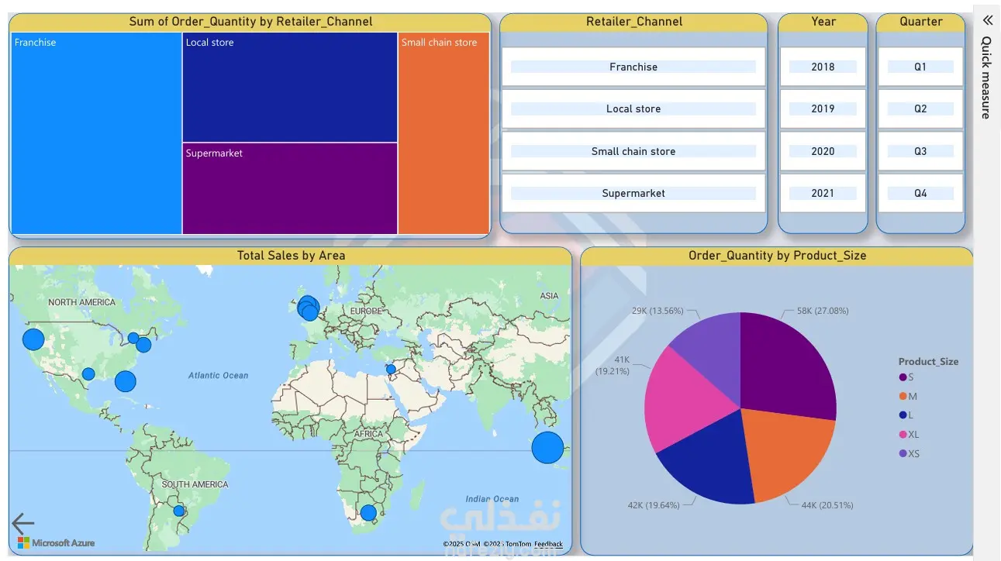The height and width of the screenshot is (561, 1001).
Task: Filter by year 2018
Action: 823,67
